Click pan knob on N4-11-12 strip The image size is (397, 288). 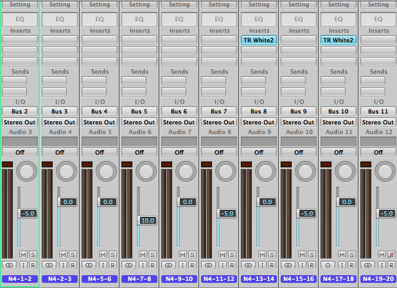pyautogui.click(x=225, y=172)
